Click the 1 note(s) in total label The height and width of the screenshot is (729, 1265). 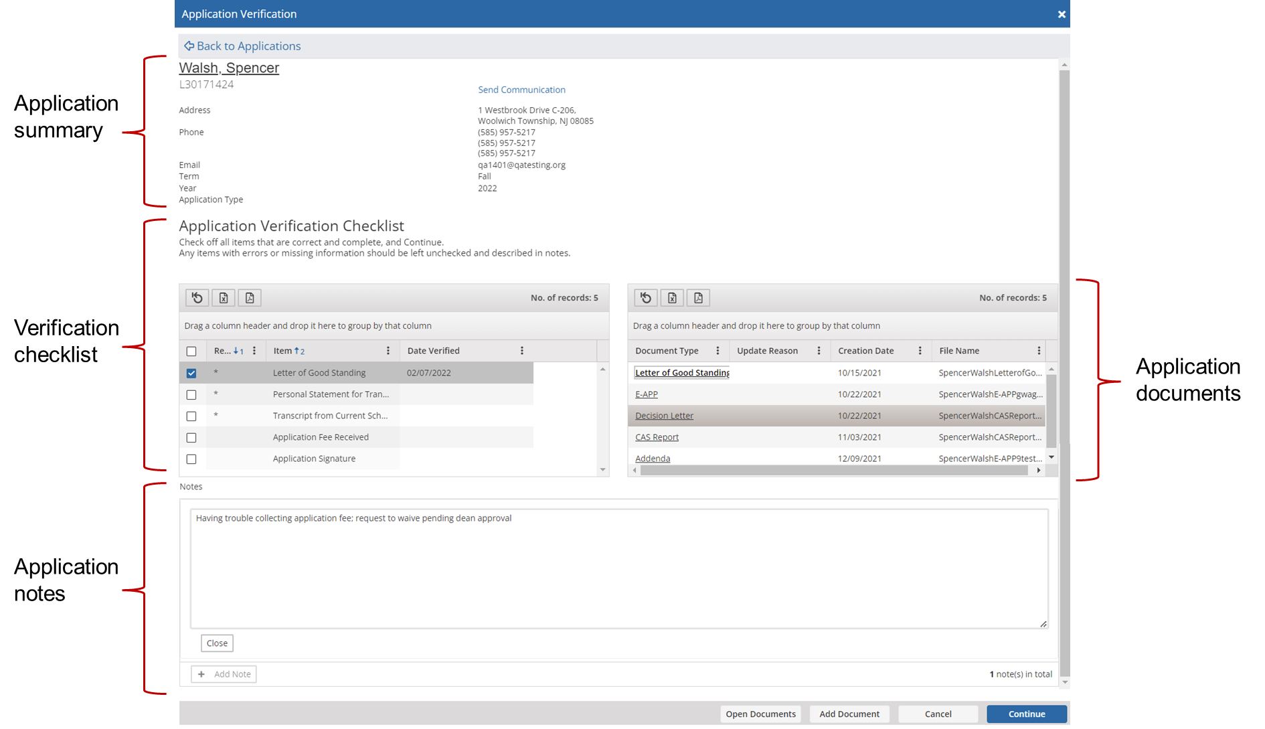[1021, 674]
